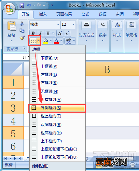Toggle the borders dropdown arrow
Image resolution: width=139 pixels, height=171 pixels.
[x=38, y=41]
